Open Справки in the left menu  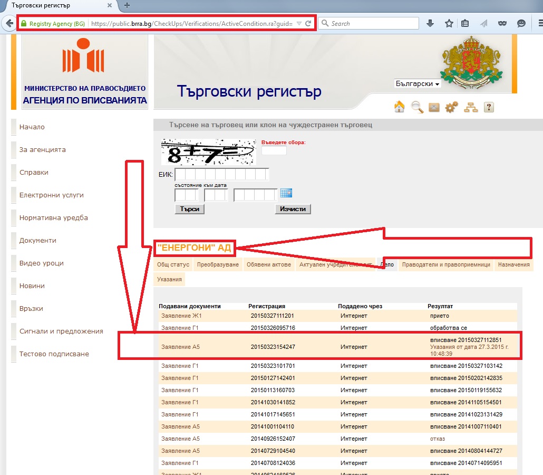click(34, 173)
